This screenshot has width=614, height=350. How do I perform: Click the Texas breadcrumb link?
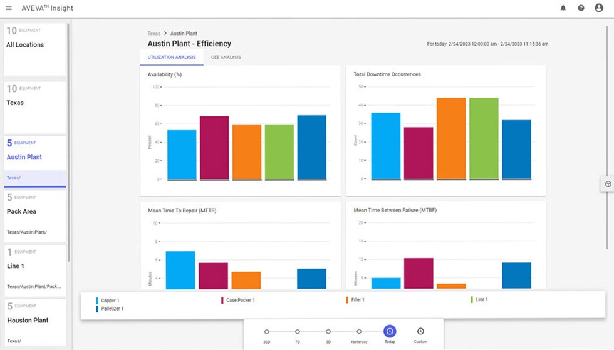coord(153,33)
